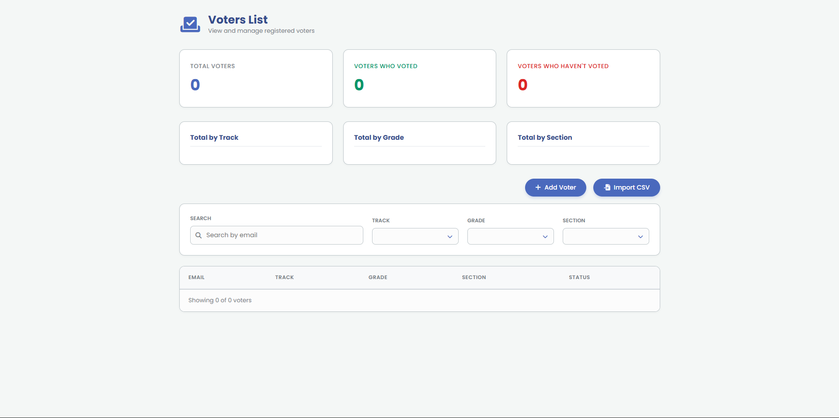Click the Total by Track panel
839x418 pixels.
point(256,143)
